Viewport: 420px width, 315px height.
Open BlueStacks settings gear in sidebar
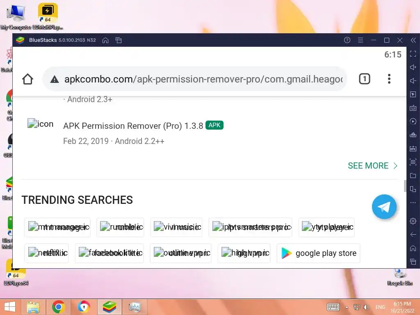point(413,221)
